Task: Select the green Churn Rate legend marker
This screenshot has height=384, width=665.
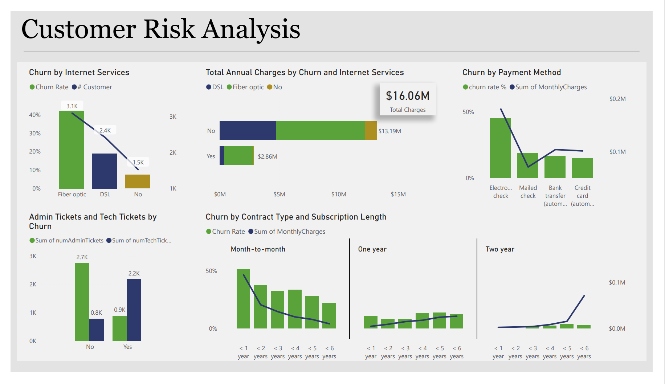Action: coord(32,87)
